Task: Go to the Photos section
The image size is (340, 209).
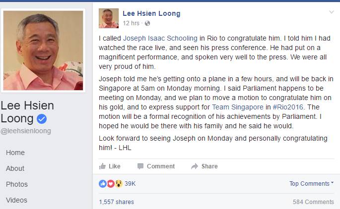Action: 16,184
